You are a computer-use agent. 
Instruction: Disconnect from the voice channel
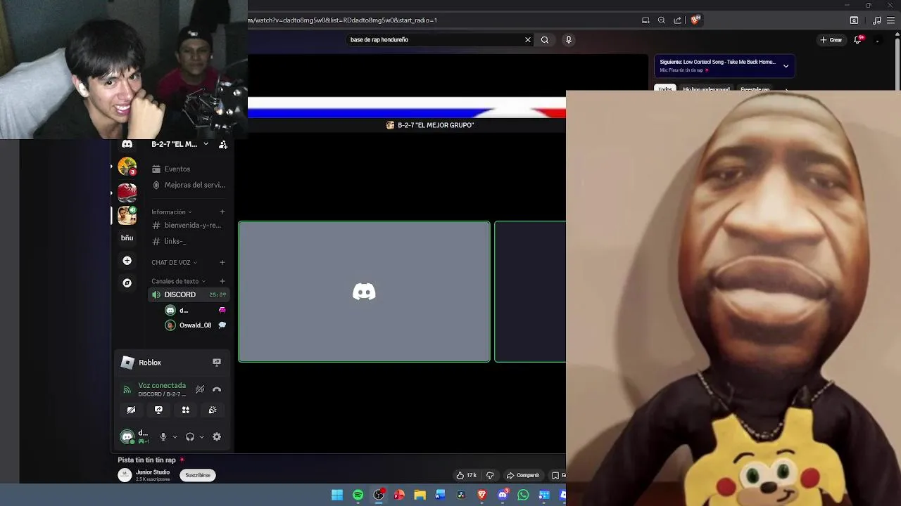click(217, 389)
